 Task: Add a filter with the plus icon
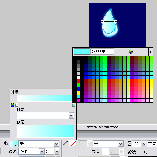(x=145, y=152)
